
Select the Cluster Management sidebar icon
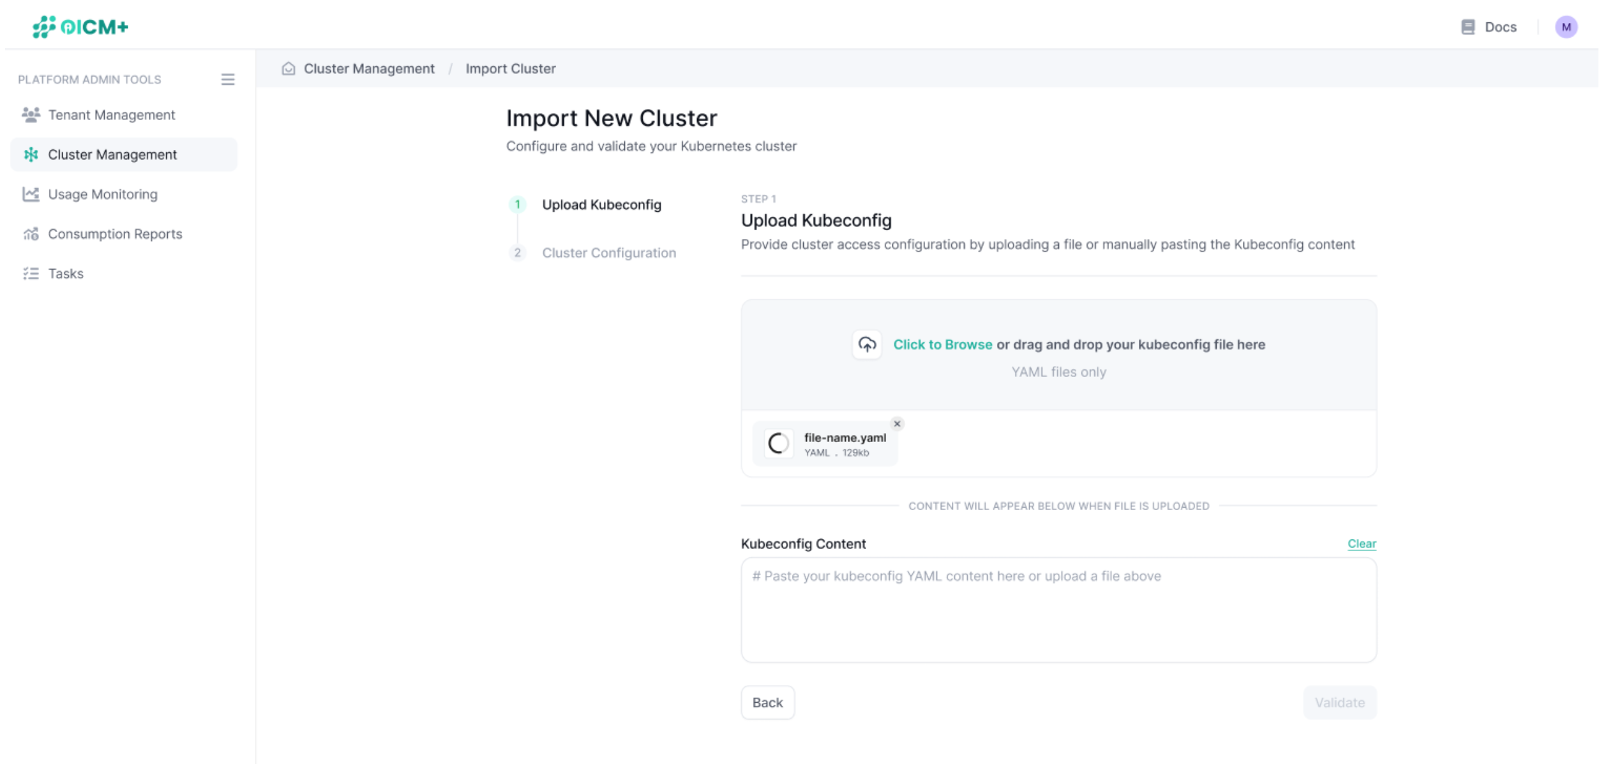point(30,154)
